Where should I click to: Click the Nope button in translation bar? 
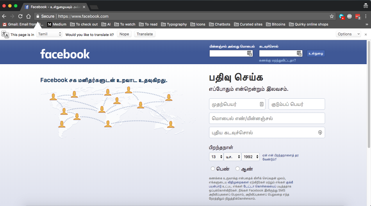tap(124, 34)
